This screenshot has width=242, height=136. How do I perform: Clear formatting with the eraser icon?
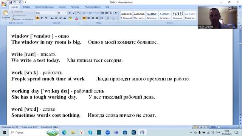coord(78,13)
